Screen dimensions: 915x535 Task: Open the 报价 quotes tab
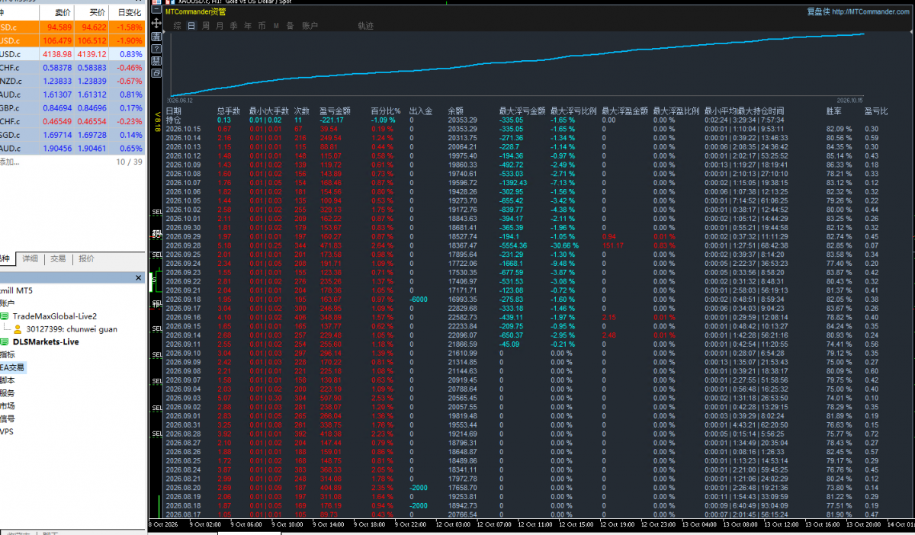(x=86, y=259)
